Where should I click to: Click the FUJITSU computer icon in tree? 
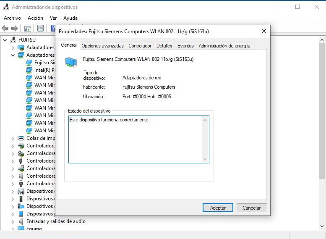click(x=13, y=39)
